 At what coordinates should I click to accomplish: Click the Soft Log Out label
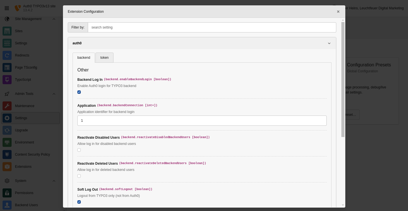tap(88, 190)
